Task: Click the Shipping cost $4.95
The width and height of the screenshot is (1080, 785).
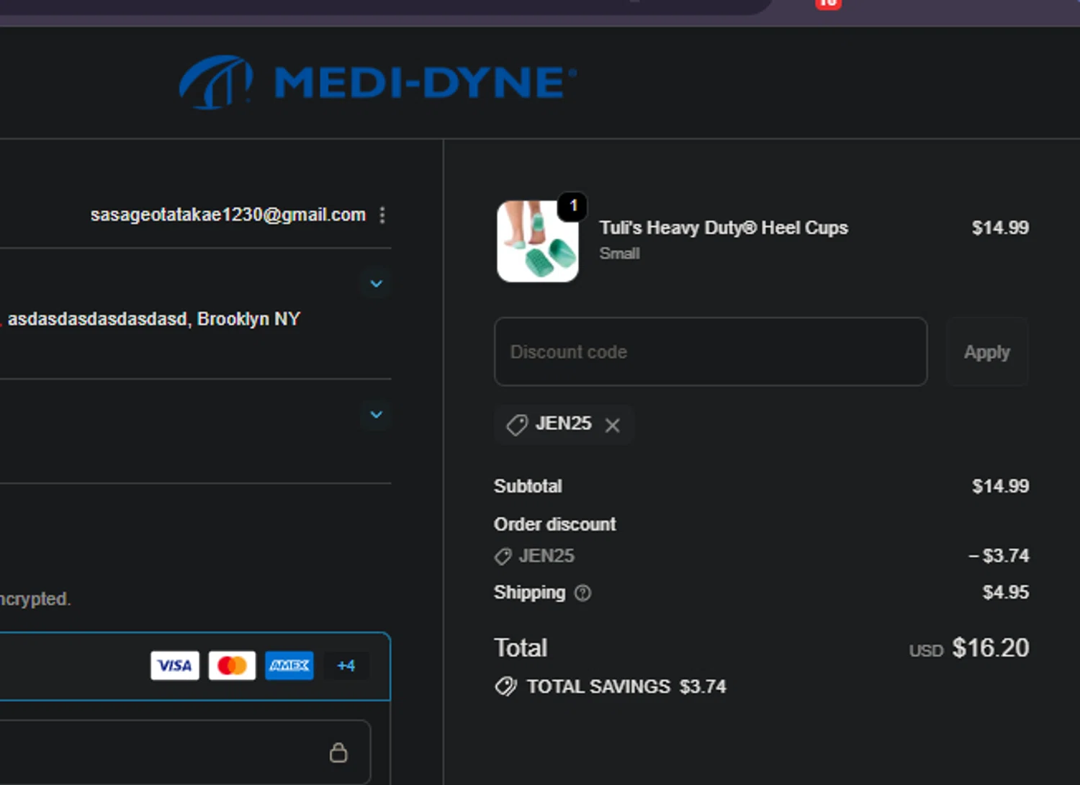Action: [x=1006, y=593]
